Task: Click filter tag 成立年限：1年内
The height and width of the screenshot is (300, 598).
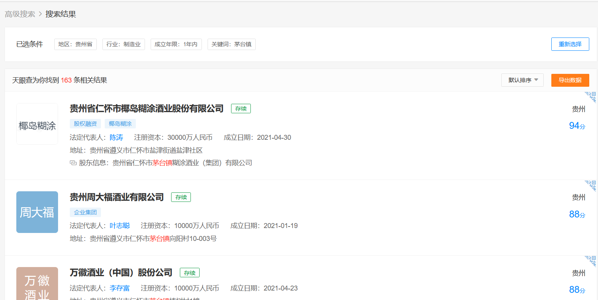Action: (176, 44)
